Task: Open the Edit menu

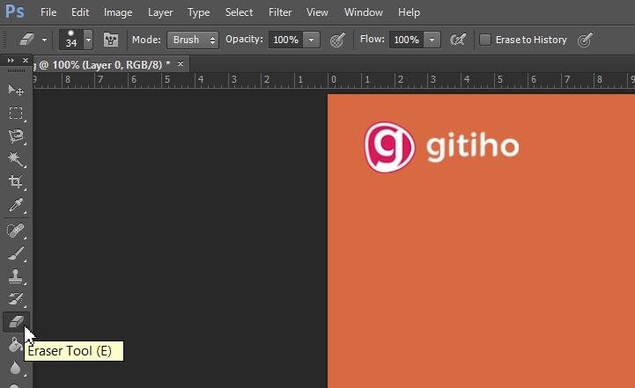Action: click(x=80, y=12)
